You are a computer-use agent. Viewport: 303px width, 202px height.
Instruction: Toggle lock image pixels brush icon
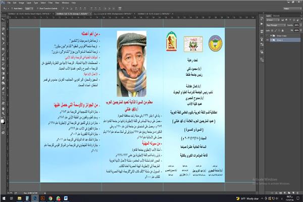point(276,30)
